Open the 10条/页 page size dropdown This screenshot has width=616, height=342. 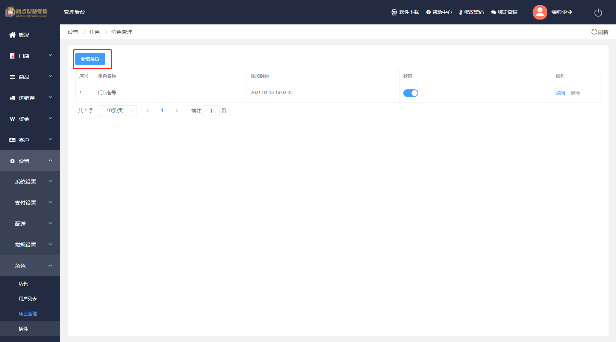click(118, 111)
